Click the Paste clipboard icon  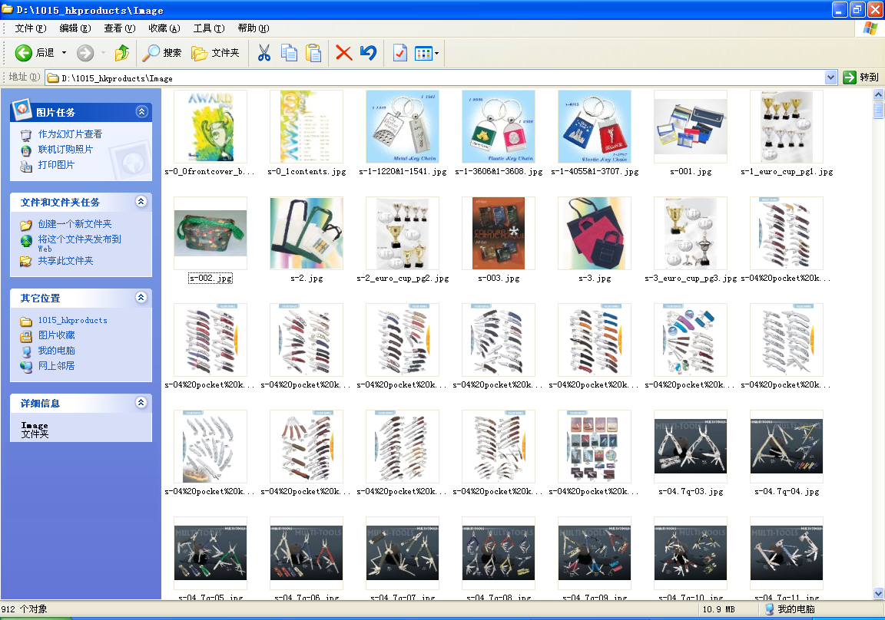pos(313,53)
